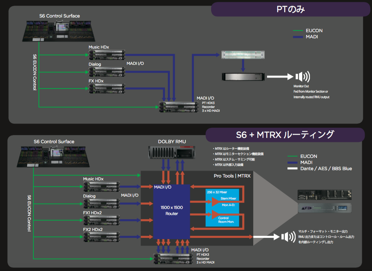The height and width of the screenshot is (271, 372).
Task: Click the 'MTRX は外部入力装備' bullet
Action: tap(228, 164)
